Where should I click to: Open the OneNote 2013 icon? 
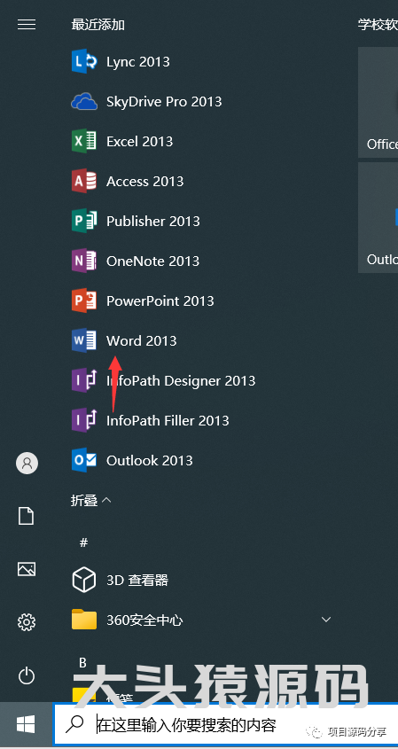pos(84,261)
